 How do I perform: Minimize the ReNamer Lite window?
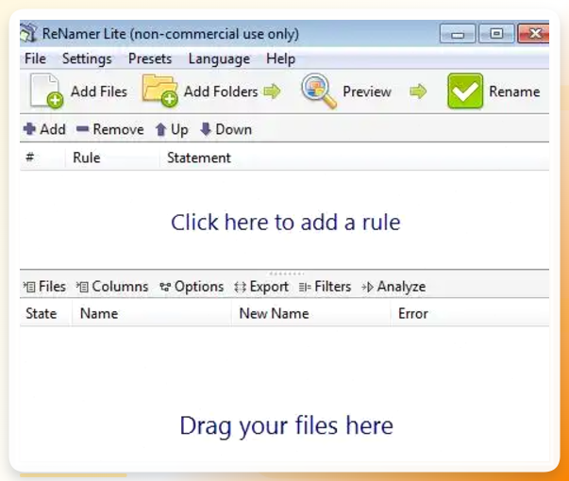pos(458,34)
